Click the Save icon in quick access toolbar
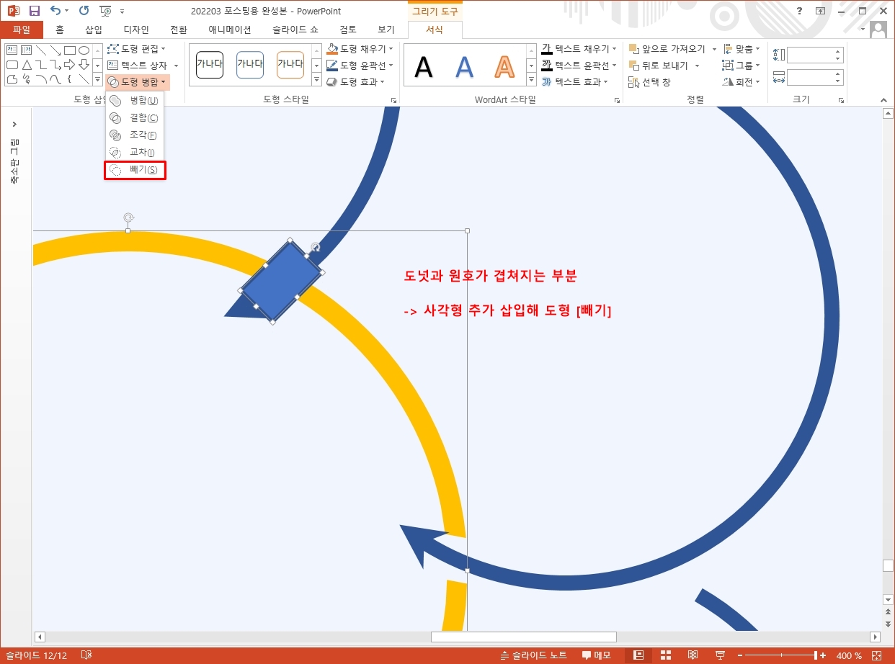 [34, 11]
